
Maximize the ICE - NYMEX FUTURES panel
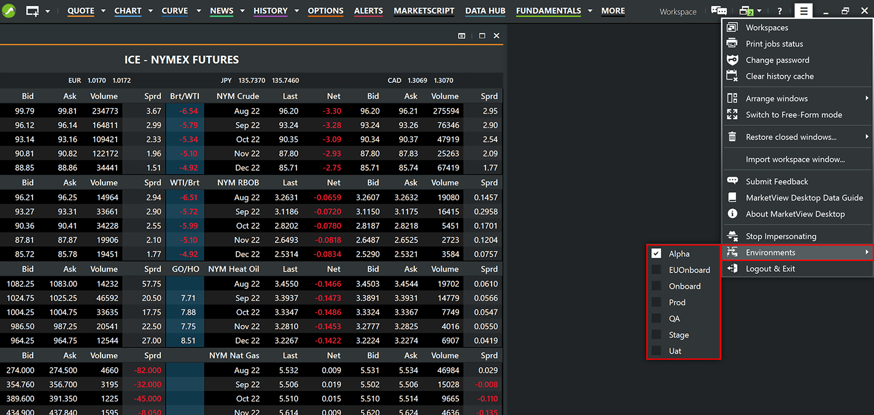pos(482,36)
